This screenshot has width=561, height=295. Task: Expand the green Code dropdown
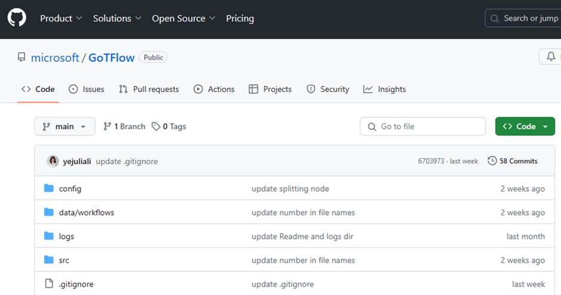(525, 127)
